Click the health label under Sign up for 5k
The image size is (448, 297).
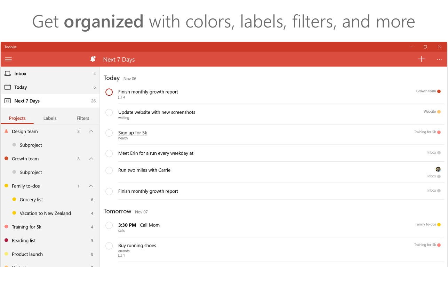[x=123, y=138]
